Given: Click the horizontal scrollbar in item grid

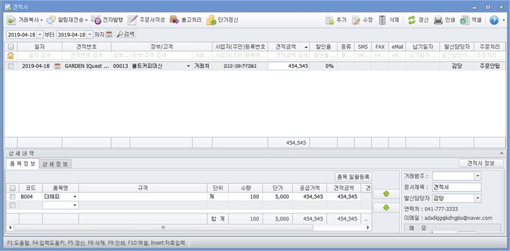Looking at the screenshot, I should tap(163, 227).
